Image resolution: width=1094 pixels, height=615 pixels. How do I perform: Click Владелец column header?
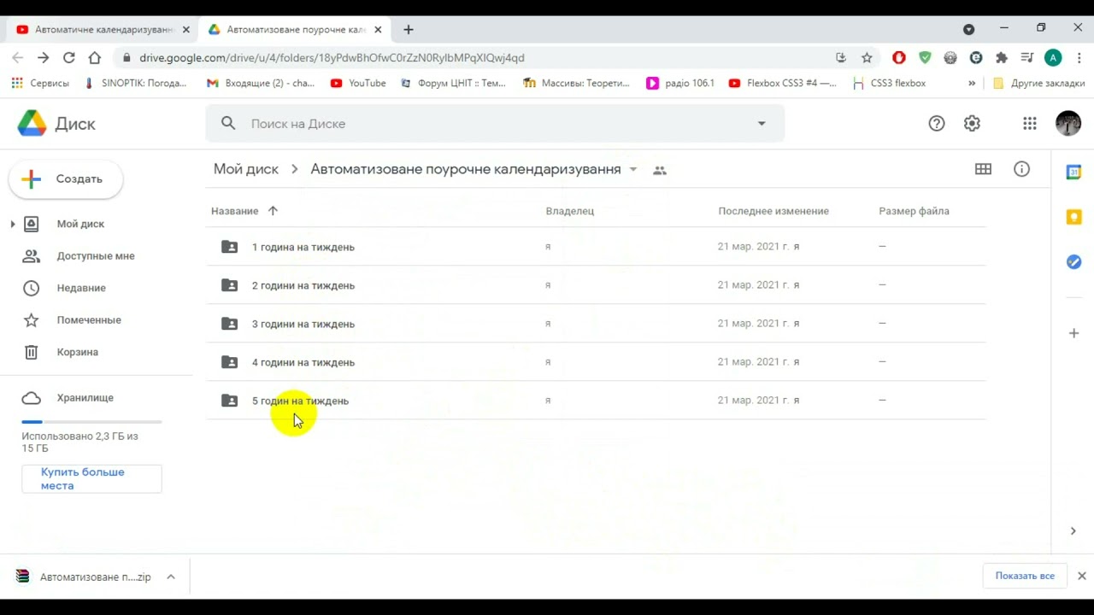(x=570, y=211)
